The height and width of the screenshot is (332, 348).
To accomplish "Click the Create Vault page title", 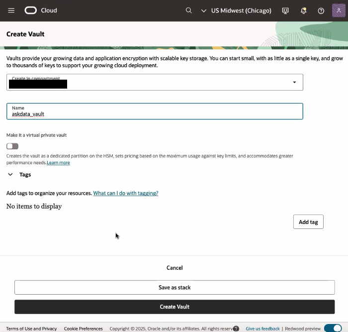I will pos(25,34).
